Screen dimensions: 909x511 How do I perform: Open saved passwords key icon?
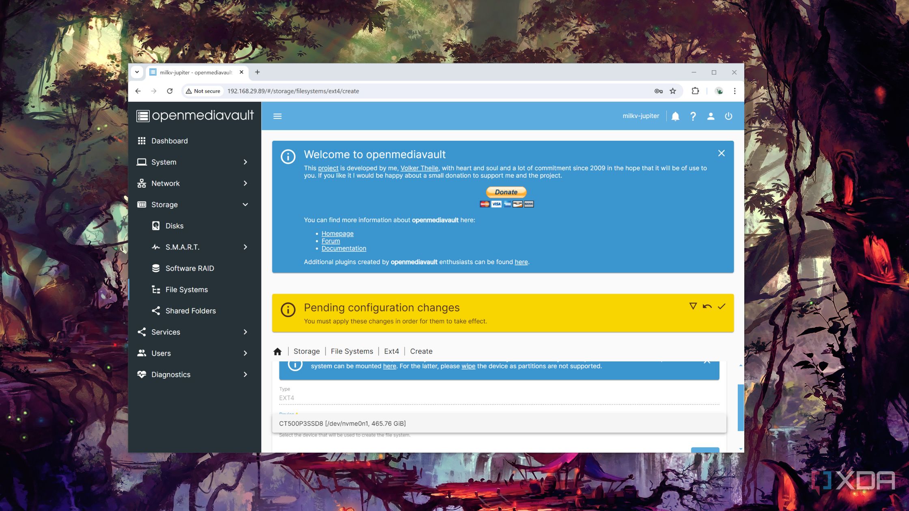(x=658, y=91)
